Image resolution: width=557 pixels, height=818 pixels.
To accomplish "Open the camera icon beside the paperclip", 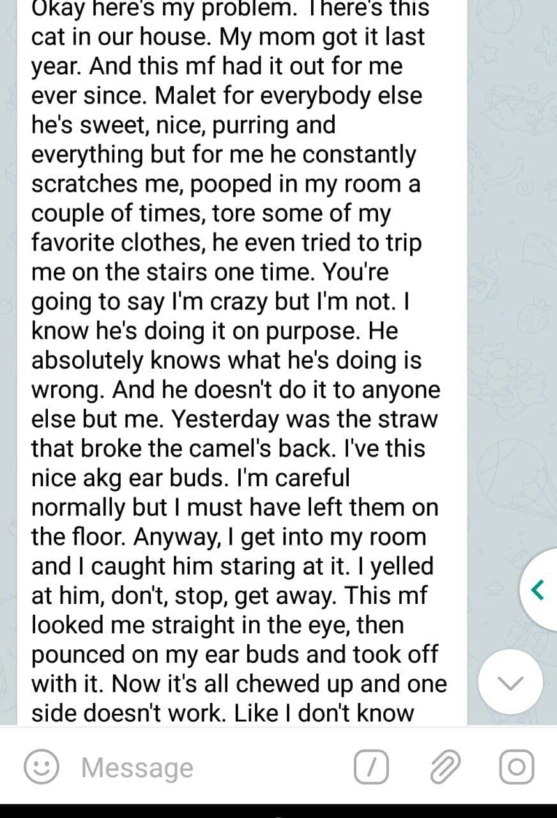I will point(516,767).
